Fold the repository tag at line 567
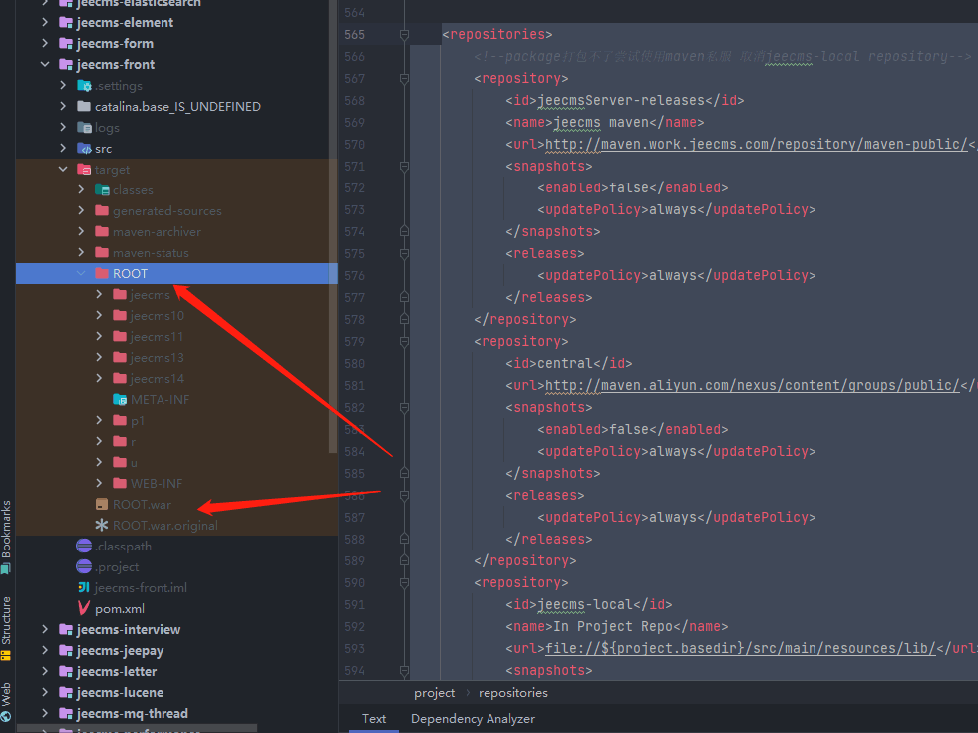Screen dimensions: 978x733 click(x=404, y=79)
